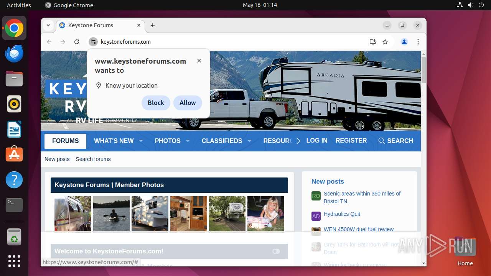Go back to previous page
Viewport: 491px width, 276px height.
coord(49,42)
